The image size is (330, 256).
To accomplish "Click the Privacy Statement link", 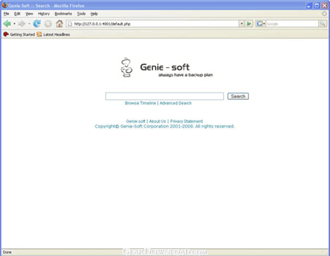I will (186, 121).
